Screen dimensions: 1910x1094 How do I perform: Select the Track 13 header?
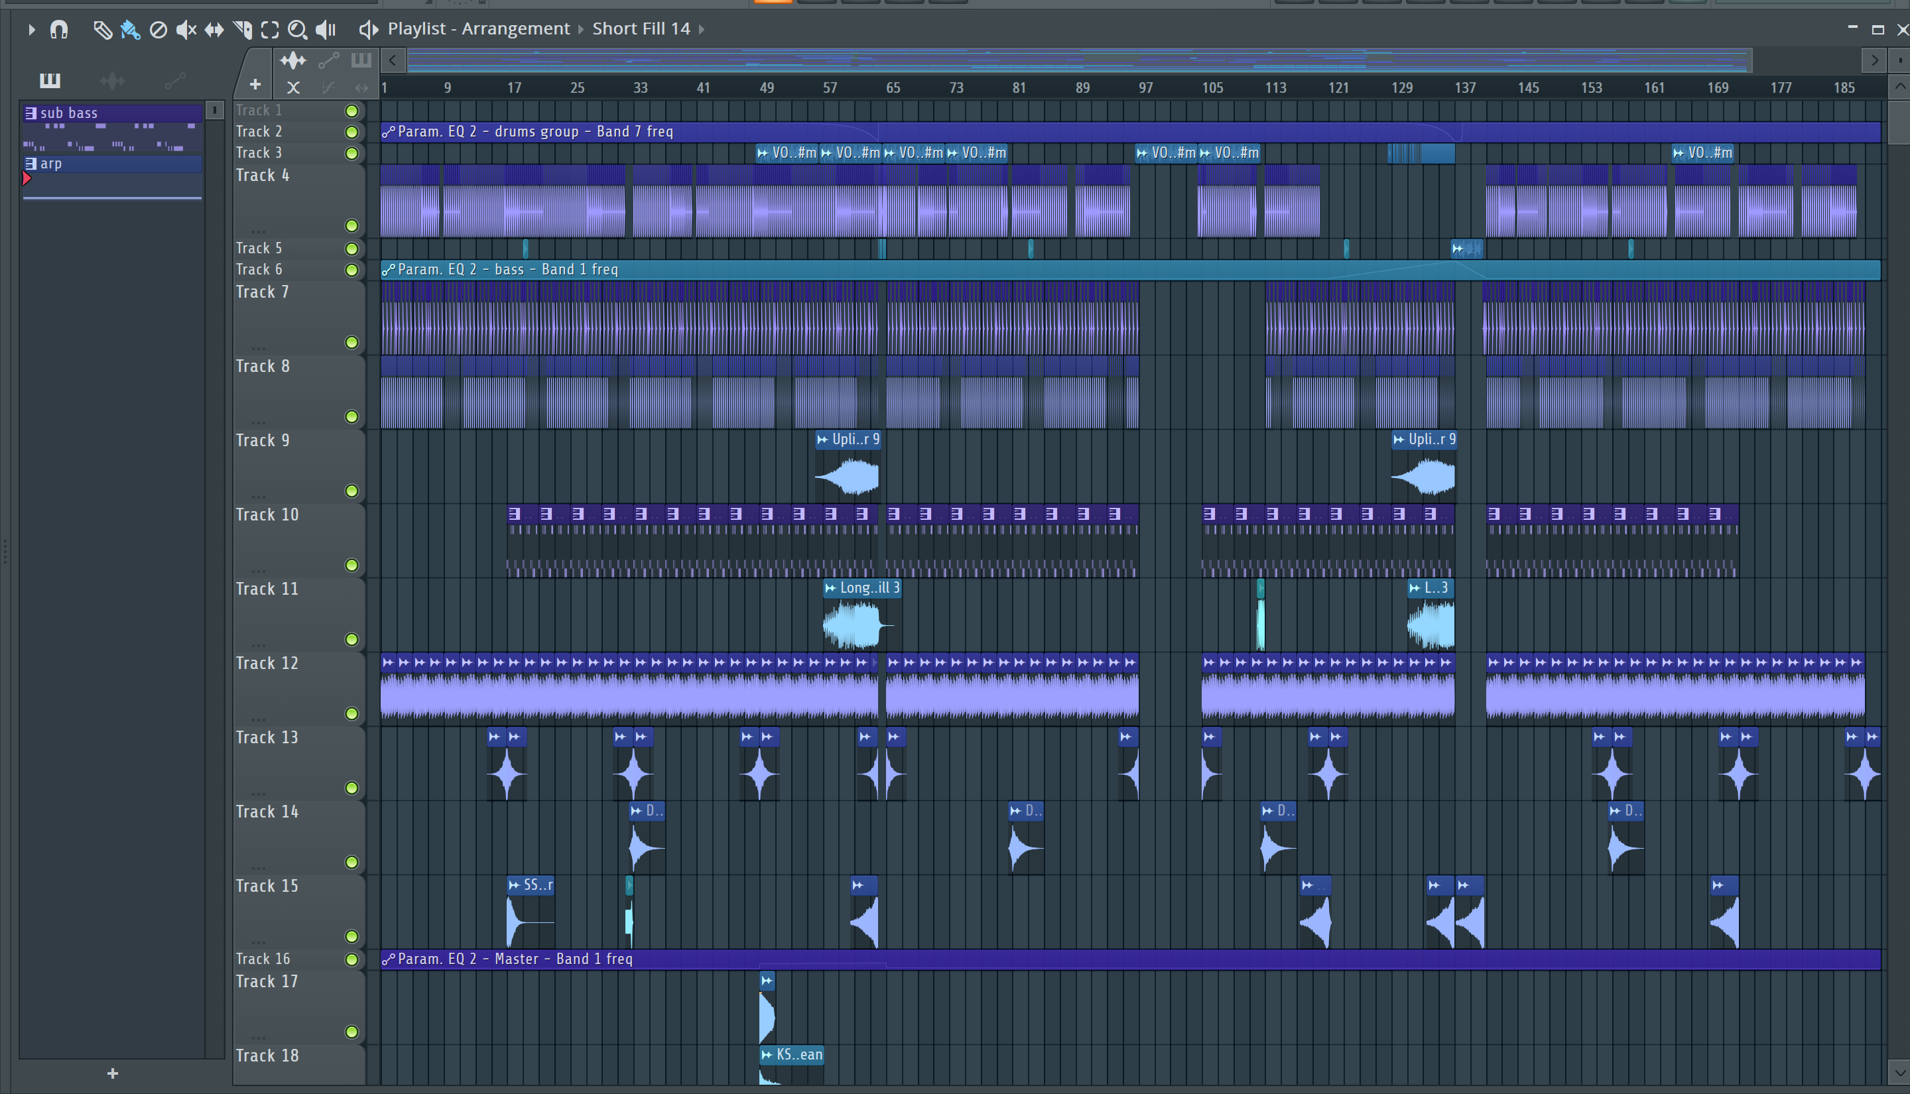pos(298,763)
